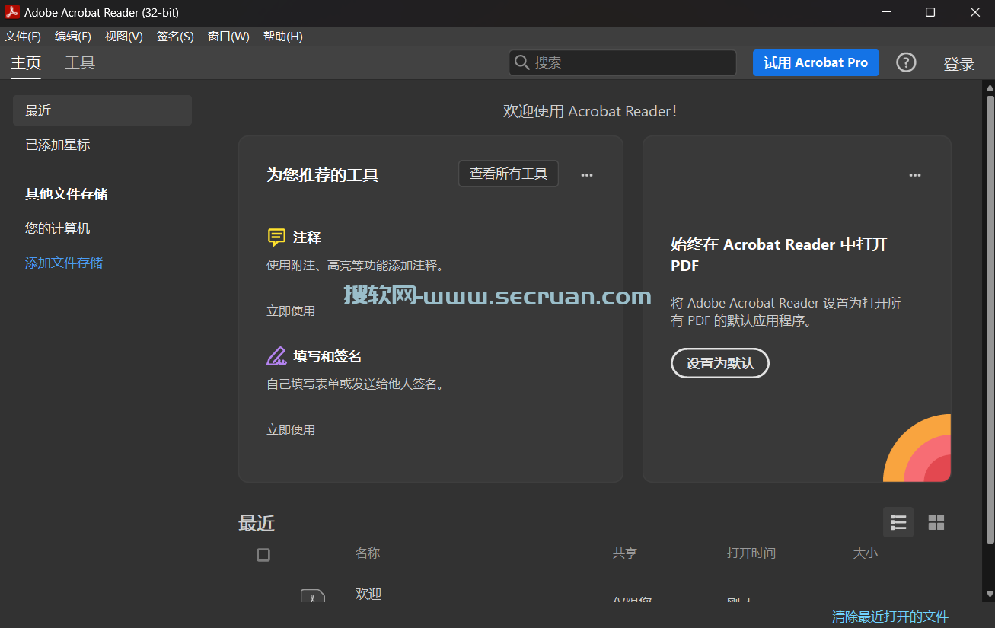Toggle the select-all checkbox in recent list
Viewport: 995px width, 628px height.
[263, 555]
